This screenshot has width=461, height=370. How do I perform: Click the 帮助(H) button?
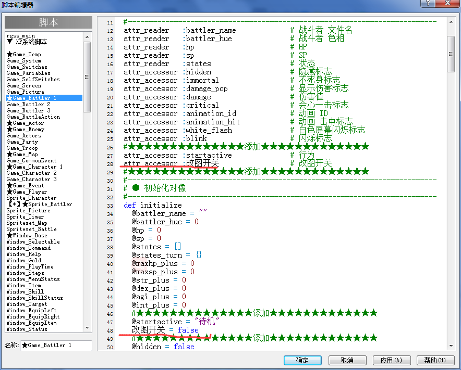click(435, 360)
